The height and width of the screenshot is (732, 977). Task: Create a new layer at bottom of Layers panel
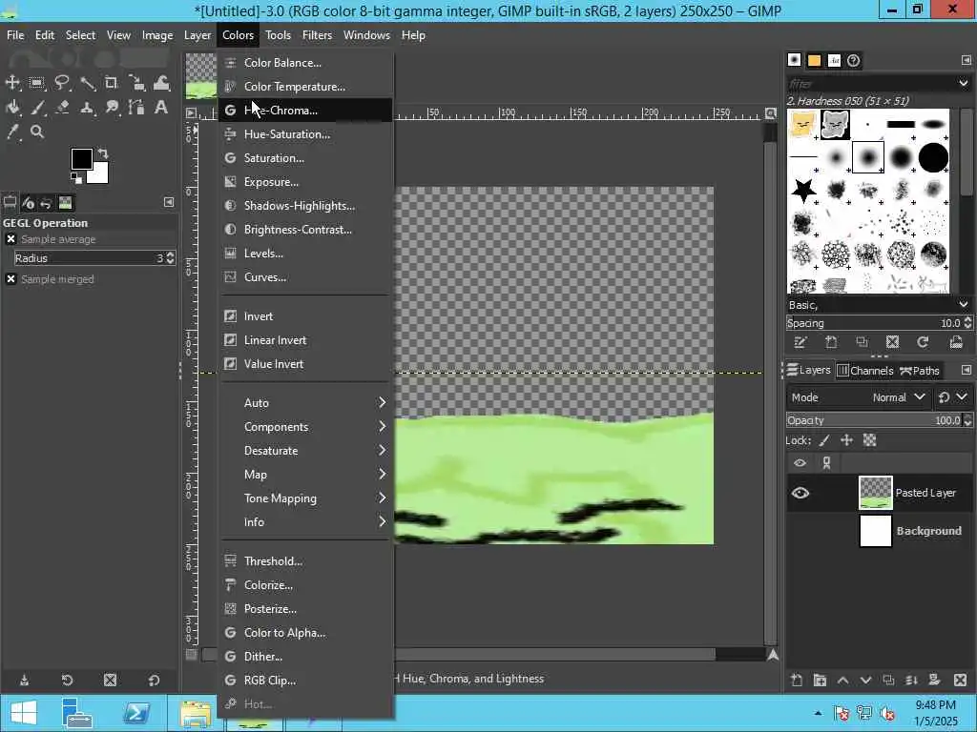[x=797, y=680]
